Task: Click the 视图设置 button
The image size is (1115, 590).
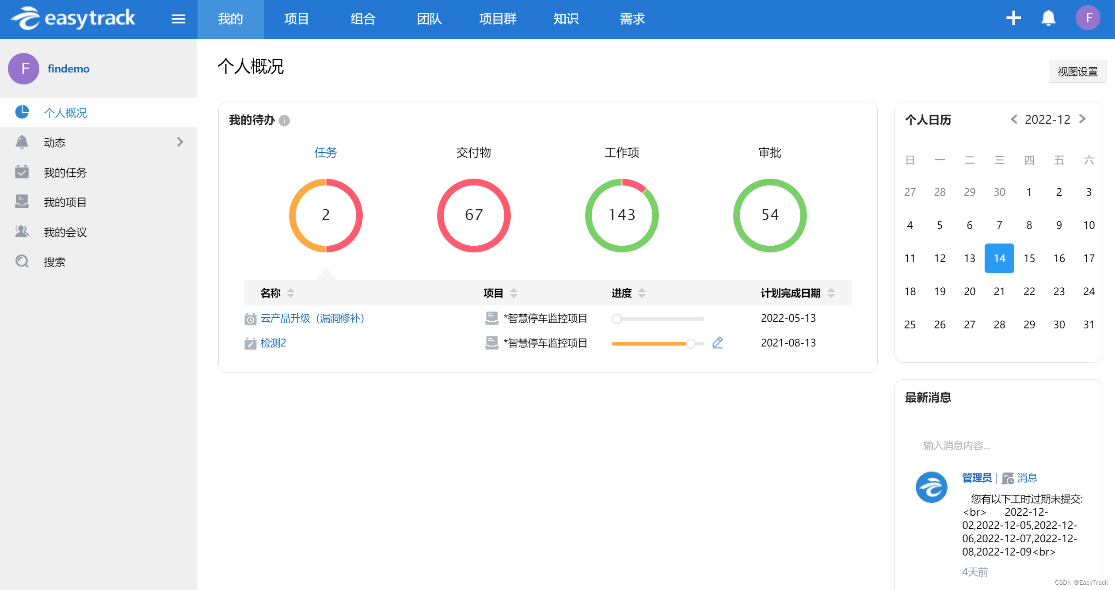Action: pos(1077,71)
